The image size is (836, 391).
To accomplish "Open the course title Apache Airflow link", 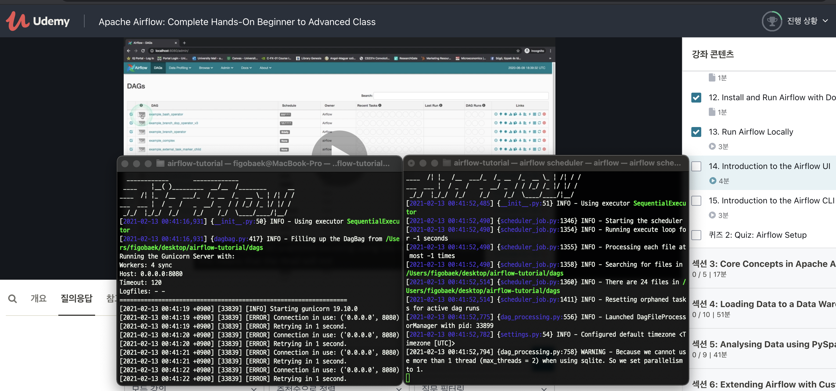I will [237, 22].
